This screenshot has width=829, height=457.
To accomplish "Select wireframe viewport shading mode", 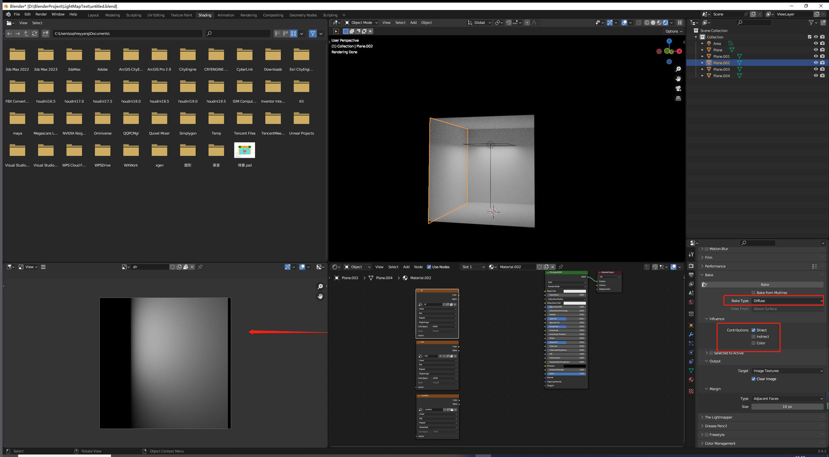I will pos(647,23).
